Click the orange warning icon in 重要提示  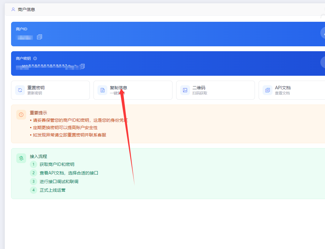tap(21, 115)
